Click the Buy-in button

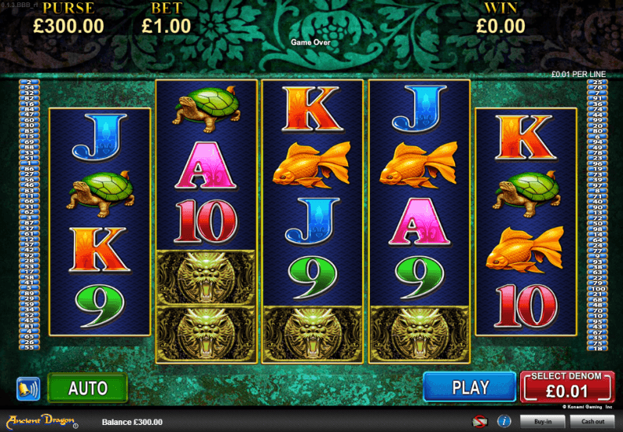coord(542,422)
